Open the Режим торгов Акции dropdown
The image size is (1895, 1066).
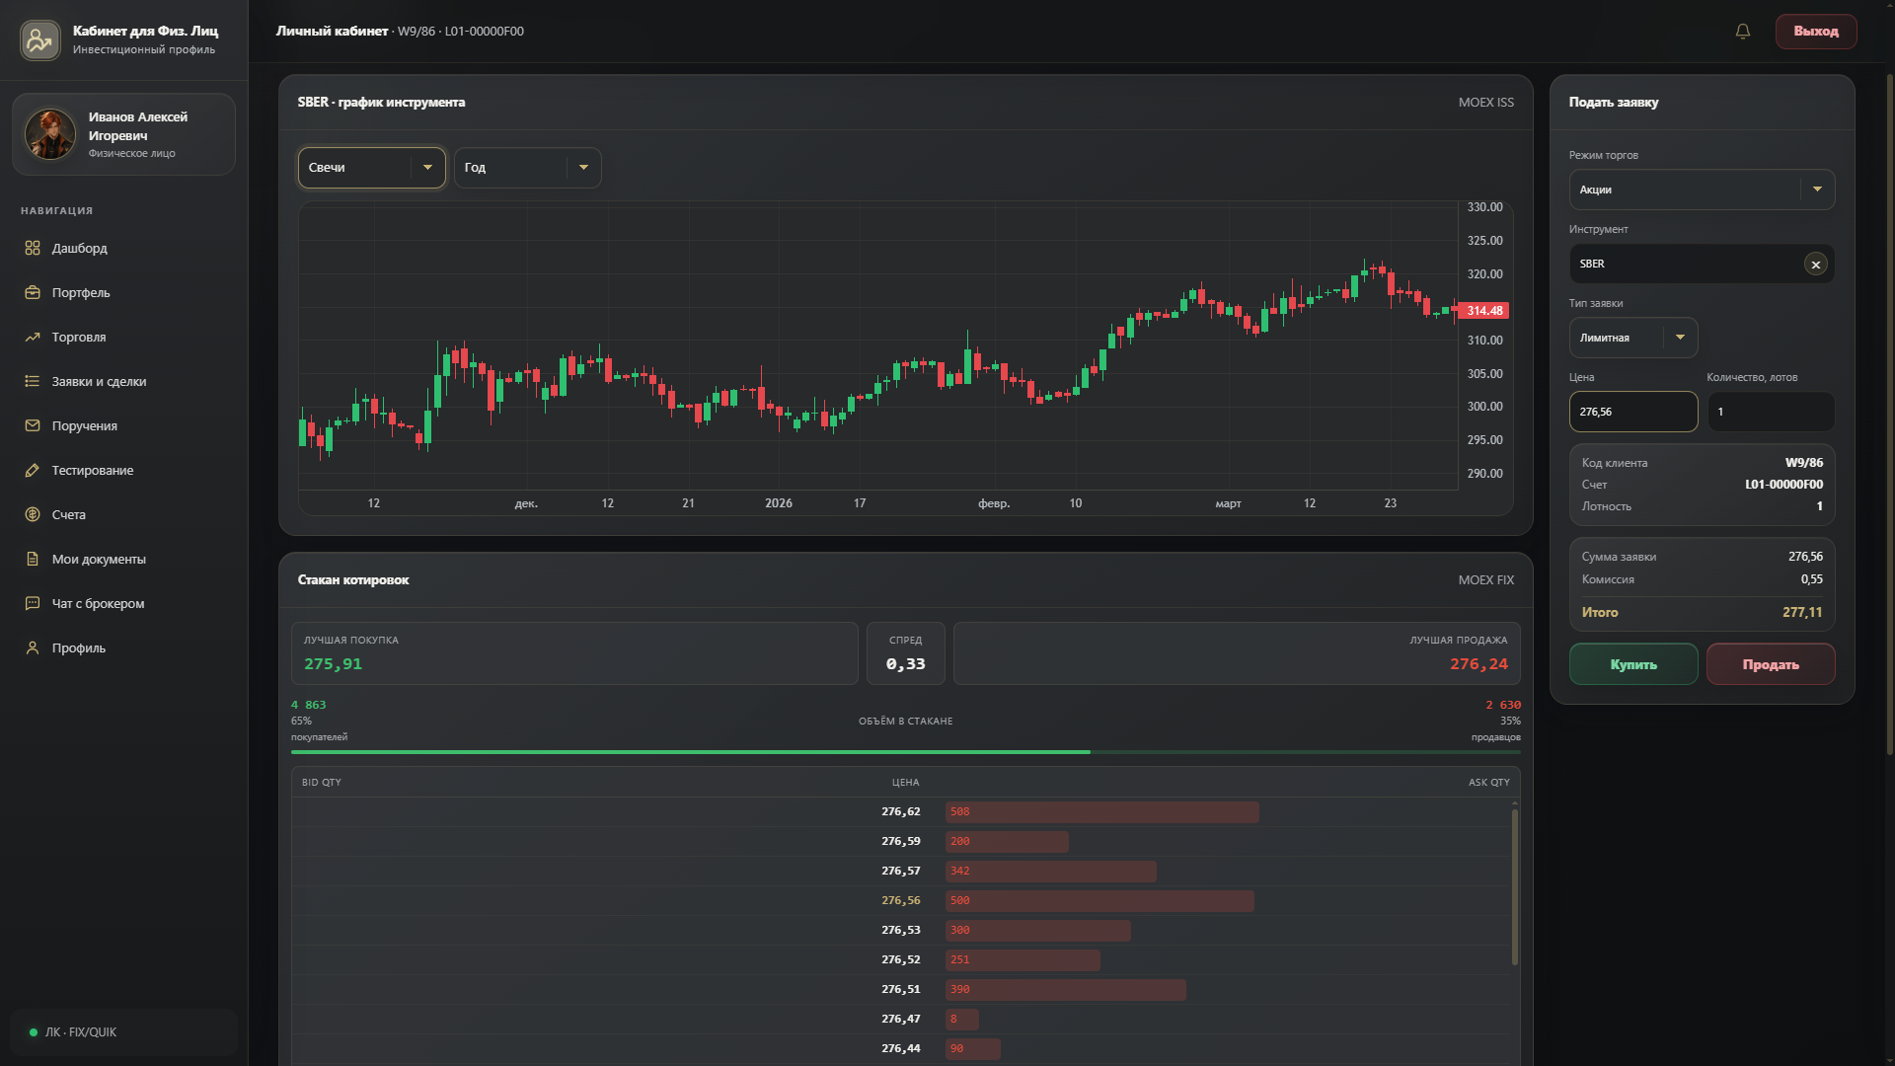1702,190
